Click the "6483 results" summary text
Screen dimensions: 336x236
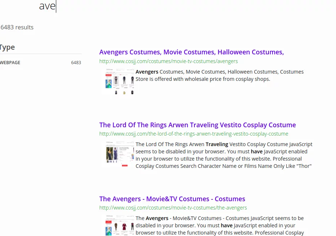(x=17, y=27)
